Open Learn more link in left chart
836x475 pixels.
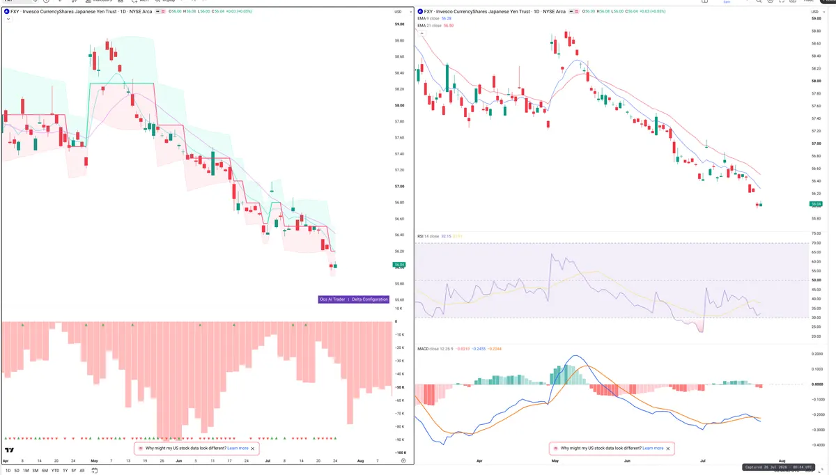tap(238, 449)
